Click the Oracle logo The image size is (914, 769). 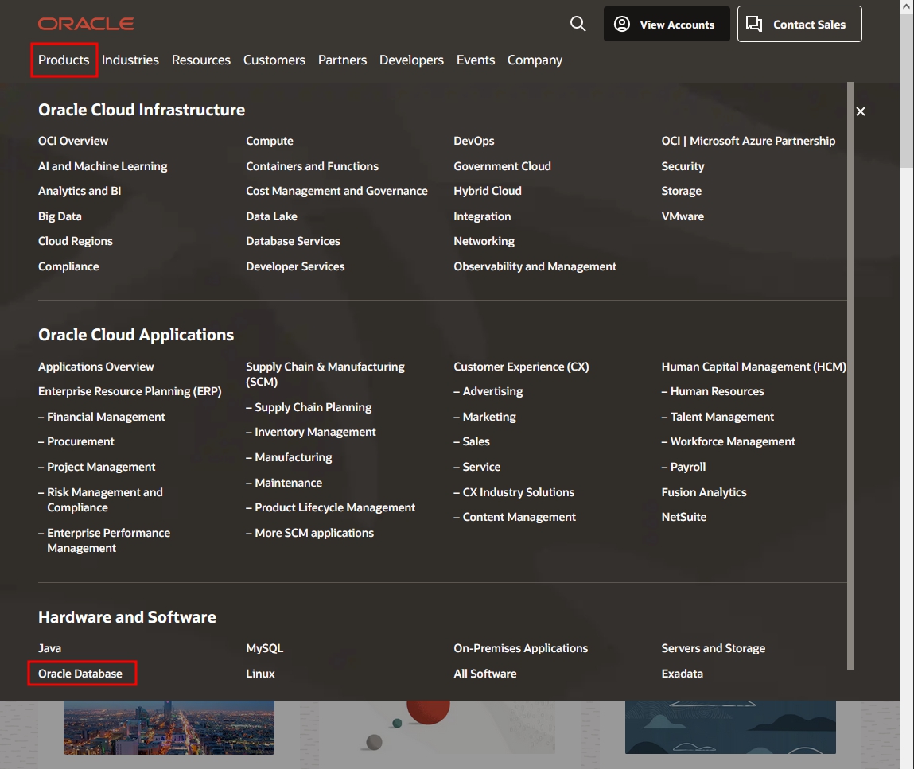tap(86, 24)
